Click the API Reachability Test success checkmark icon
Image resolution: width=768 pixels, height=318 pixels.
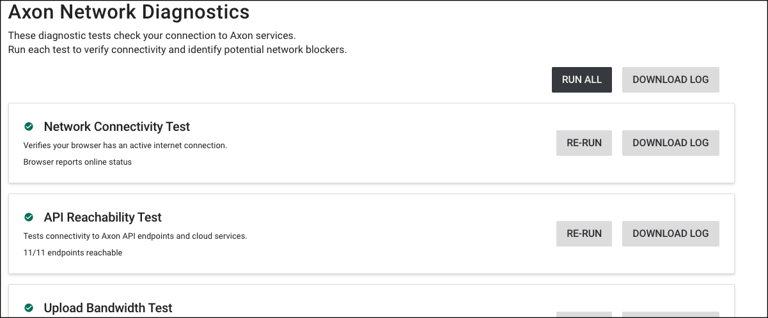[x=29, y=217]
